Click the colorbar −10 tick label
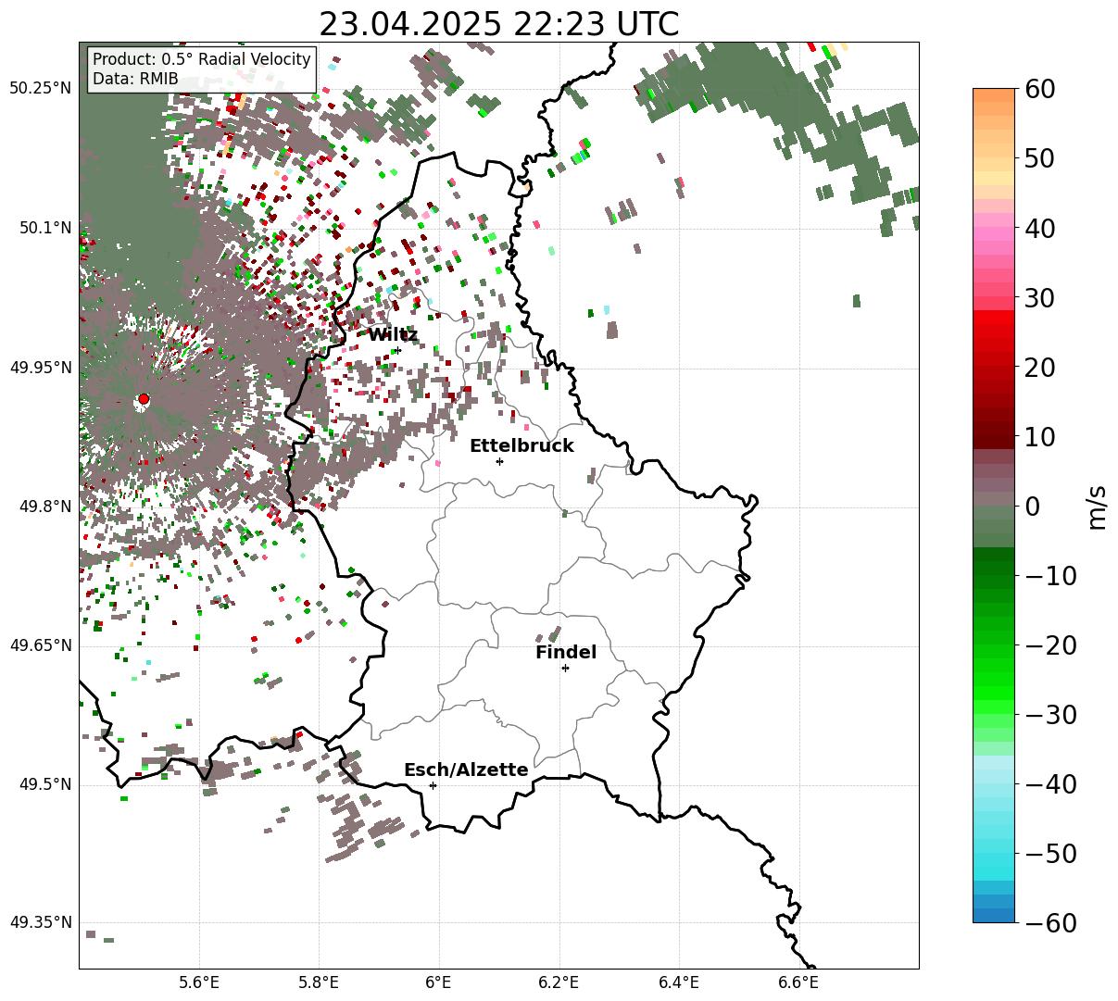Image resolution: width=1118 pixels, height=1001 pixels. click(x=1050, y=576)
